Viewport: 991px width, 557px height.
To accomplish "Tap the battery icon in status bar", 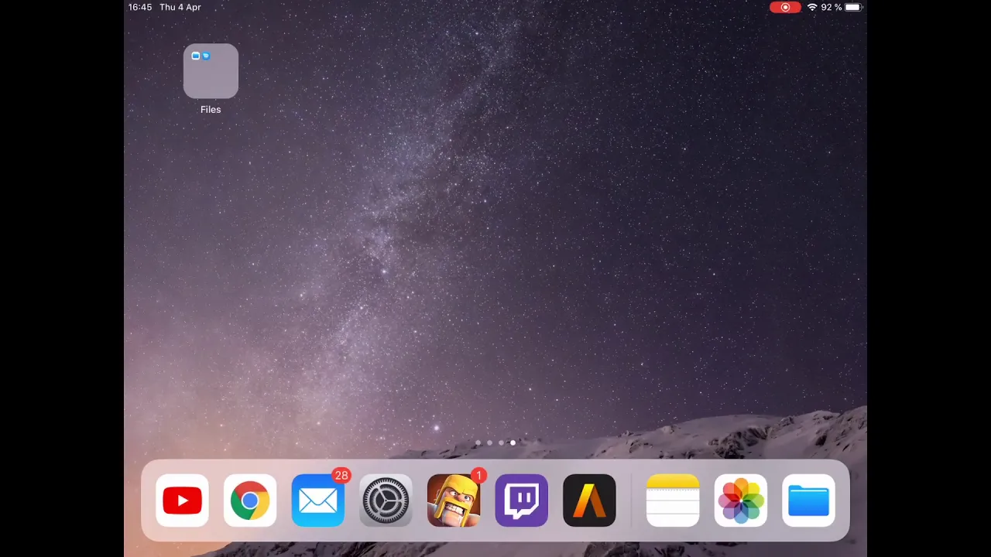I will (853, 7).
